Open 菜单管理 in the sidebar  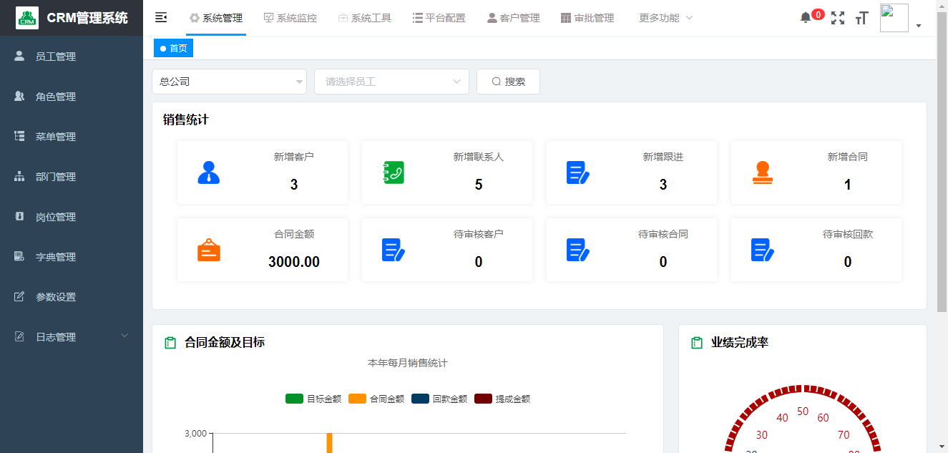[72, 137]
